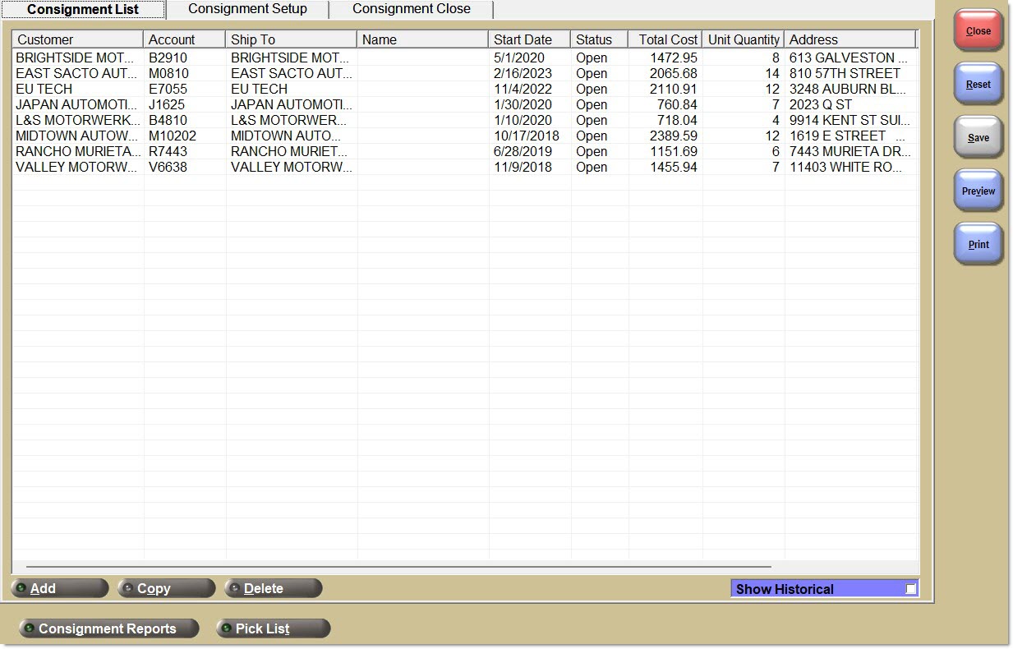The width and height of the screenshot is (1013, 649).
Task: Click the gray Save button
Action: pyautogui.click(x=978, y=138)
